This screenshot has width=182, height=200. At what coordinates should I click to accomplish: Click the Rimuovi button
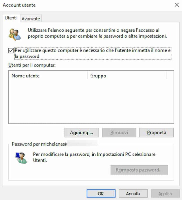point(119,132)
